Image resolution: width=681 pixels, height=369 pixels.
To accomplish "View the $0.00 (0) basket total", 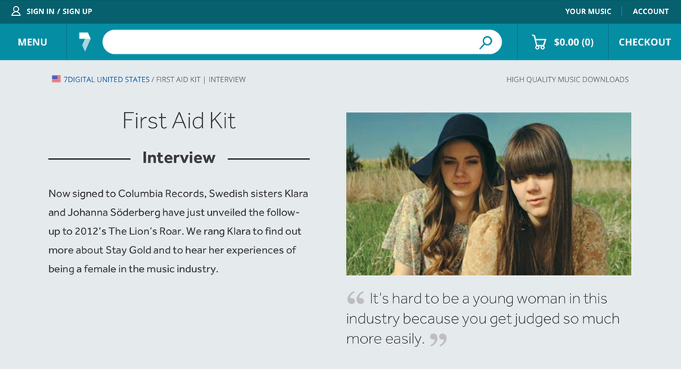I will [574, 42].
